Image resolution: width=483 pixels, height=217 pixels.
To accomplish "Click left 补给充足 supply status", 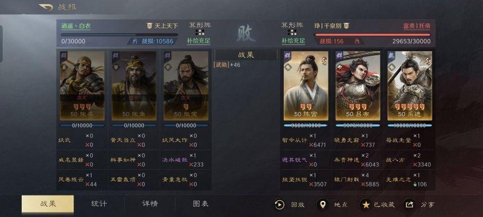I will click(x=198, y=41).
